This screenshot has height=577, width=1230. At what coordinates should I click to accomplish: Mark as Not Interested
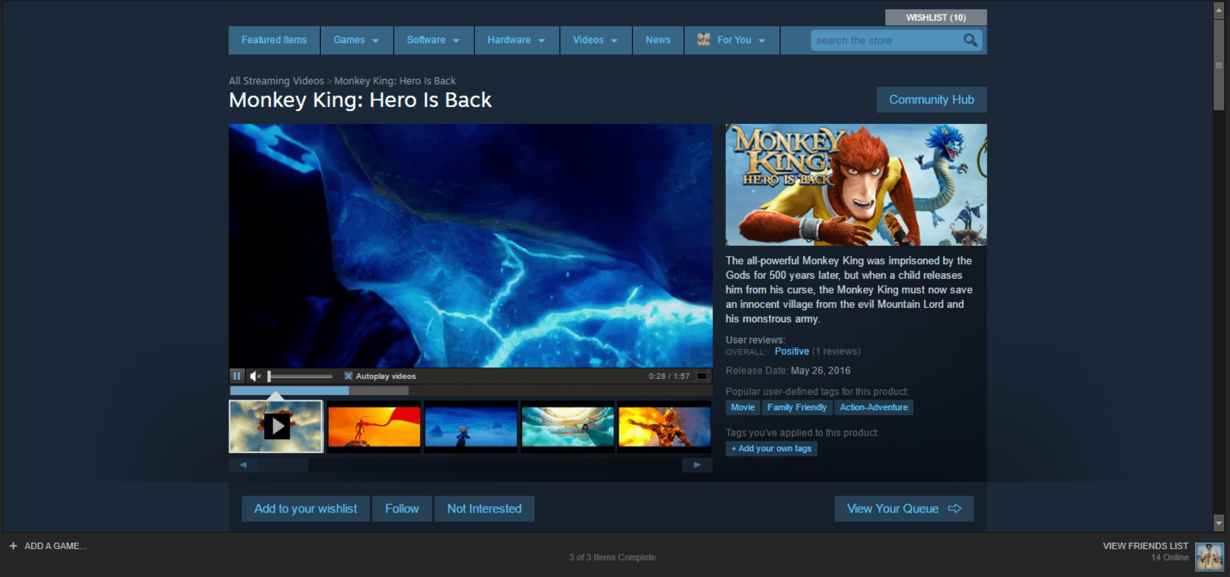484,509
